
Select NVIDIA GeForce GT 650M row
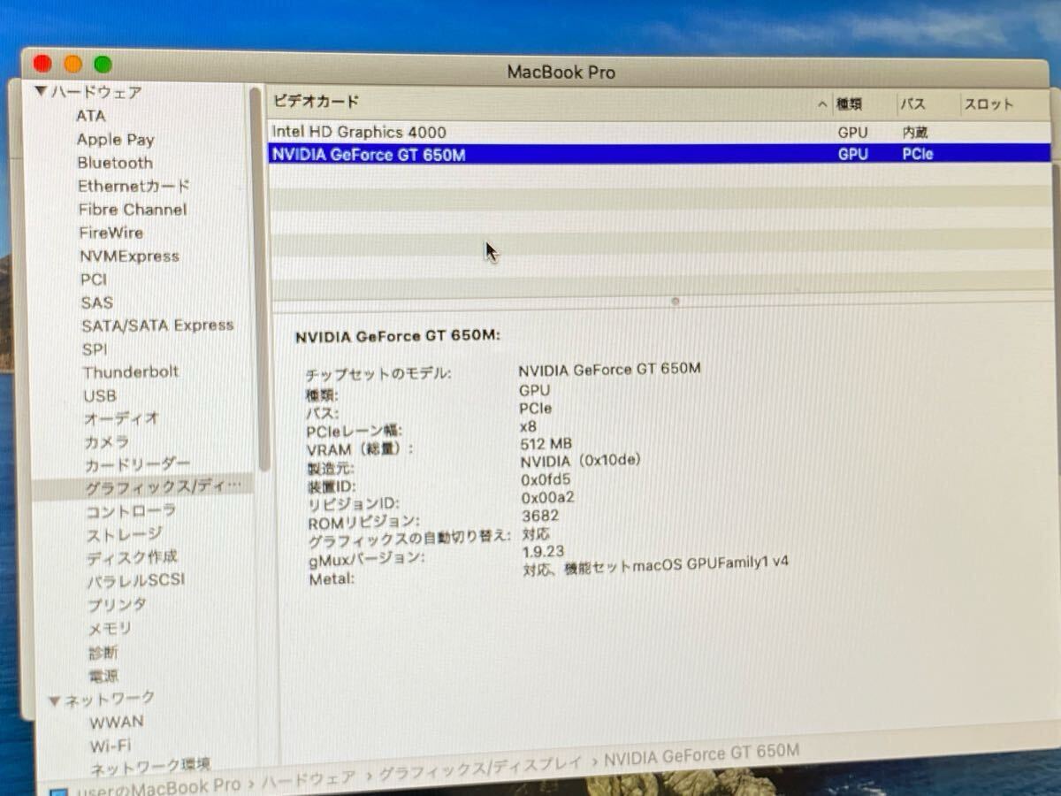point(660,154)
